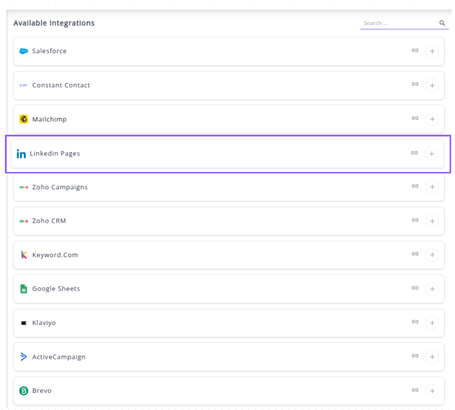This screenshot has width=455, height=410.
Task: Open the Google Sheets integration entry
Action: point(56,289)
